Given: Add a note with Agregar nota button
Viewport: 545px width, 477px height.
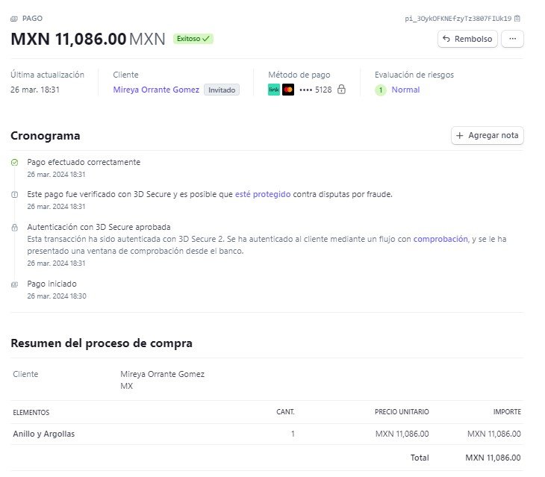Looking at the screenshot, I should pyautogui.click(x=488, y=135).
